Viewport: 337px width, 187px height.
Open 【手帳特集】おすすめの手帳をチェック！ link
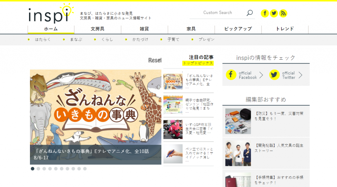click(x=279, y=180)
